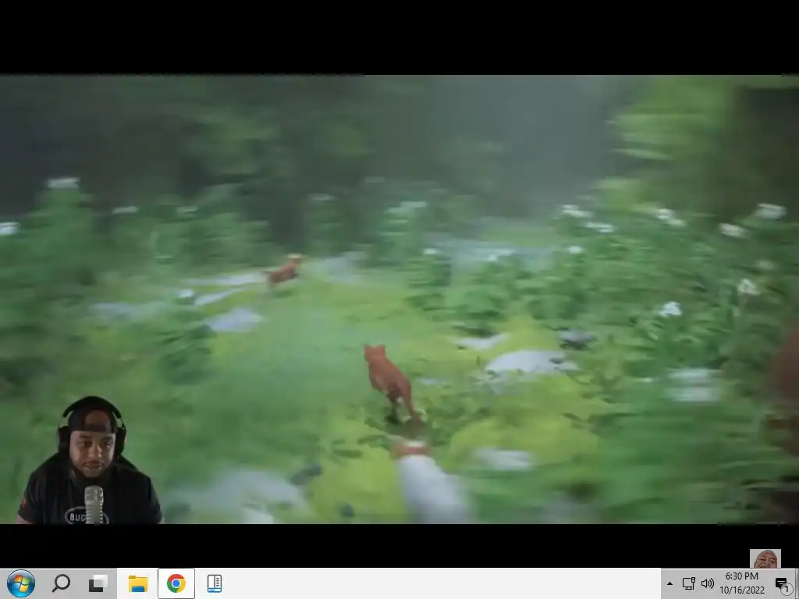Open the pinned notebook app on taskbar
The width and height of the screenshot is (799, 599).
point(215,583)
